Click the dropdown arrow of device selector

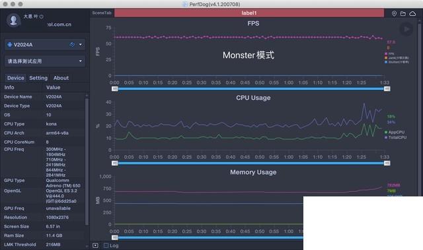click(81, 44)
